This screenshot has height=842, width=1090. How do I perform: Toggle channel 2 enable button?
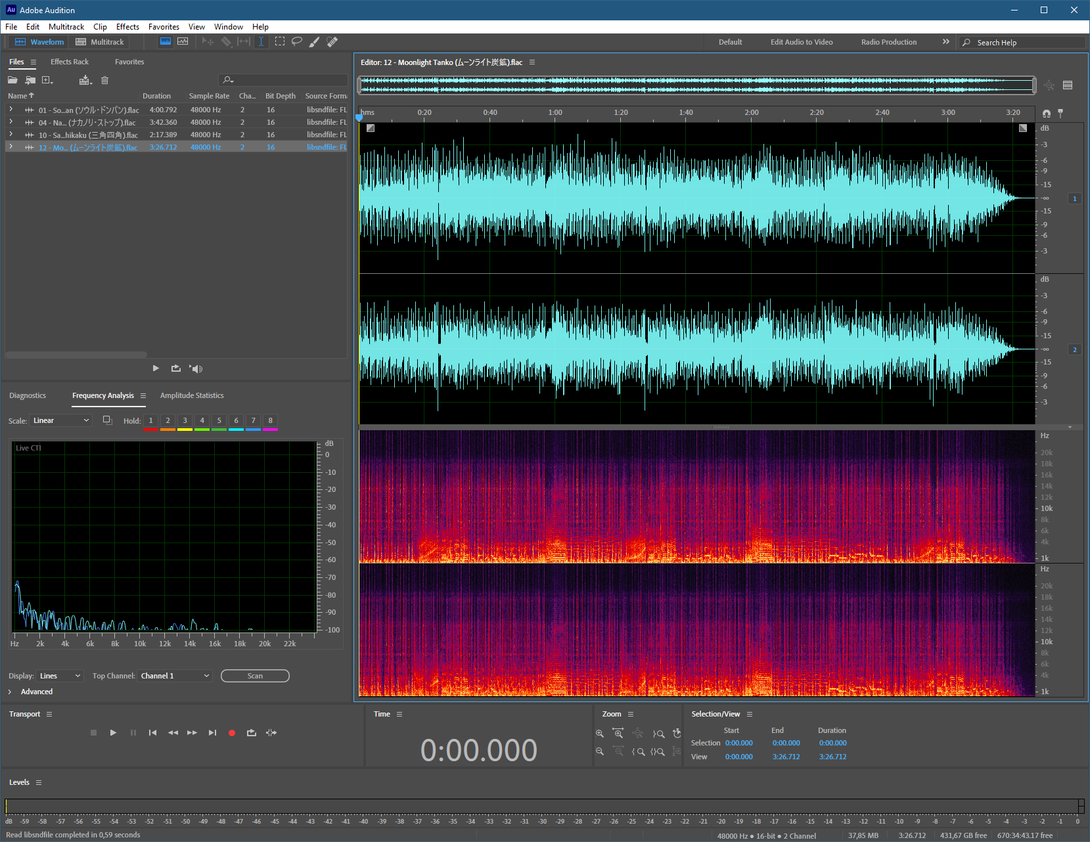pyautogui.click(x=1075, y=349)
